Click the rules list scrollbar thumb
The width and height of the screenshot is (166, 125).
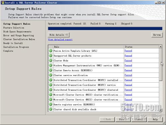(x=161, y=64)
